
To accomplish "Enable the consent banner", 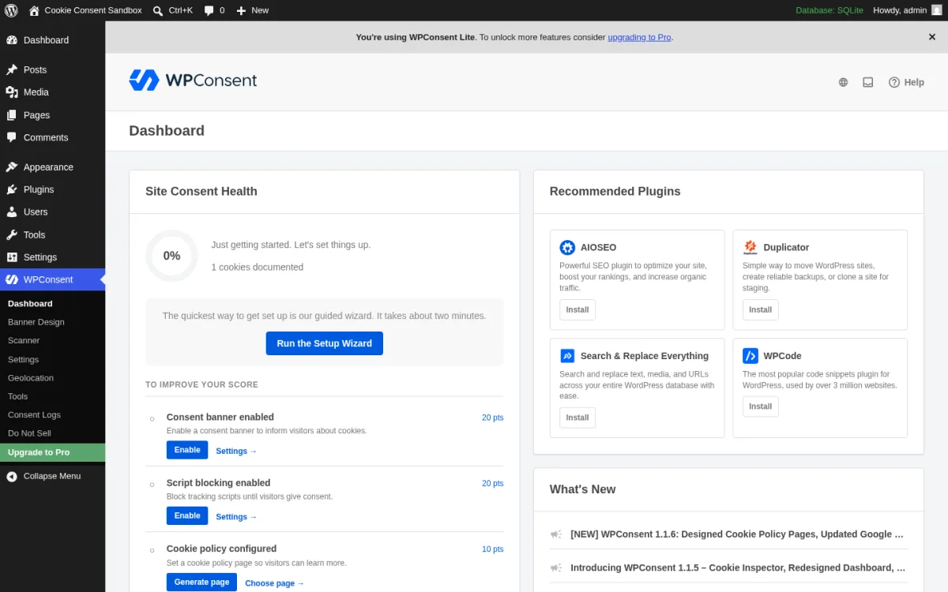I will click(187, 450).
